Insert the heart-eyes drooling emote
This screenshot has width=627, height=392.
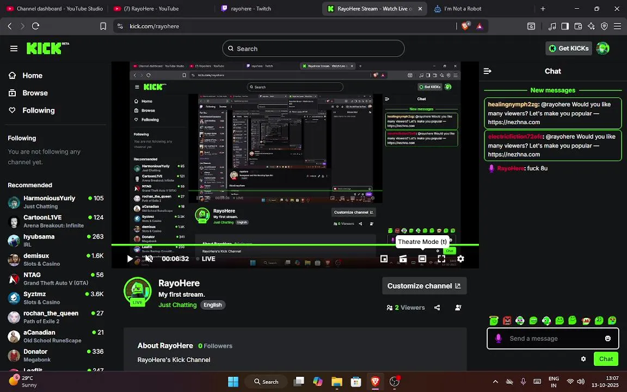[x=612, y=320]
